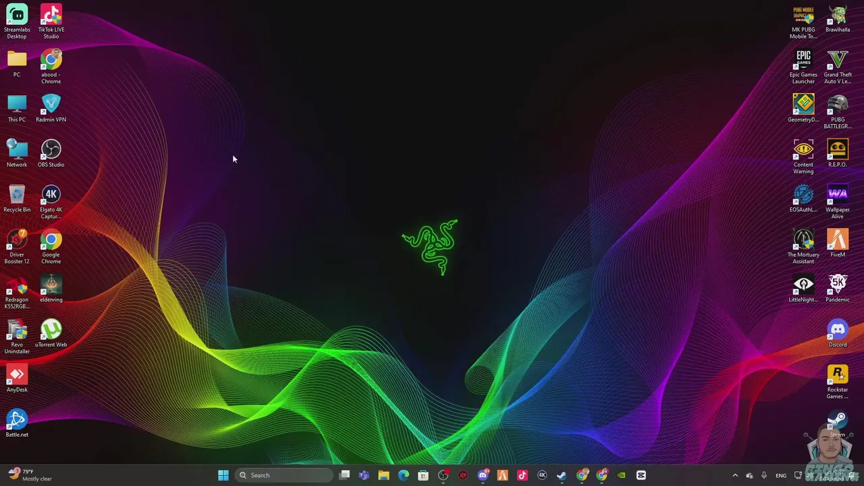Launch Elgato 4K Capture shortcut
Image resolution: width=864 pixels, height=486 pixels.
(51, 202)
